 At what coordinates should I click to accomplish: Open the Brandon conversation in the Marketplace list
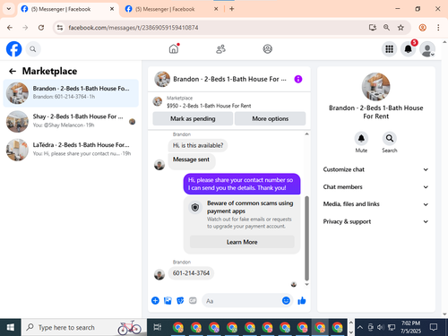click(x=71, y=93)
